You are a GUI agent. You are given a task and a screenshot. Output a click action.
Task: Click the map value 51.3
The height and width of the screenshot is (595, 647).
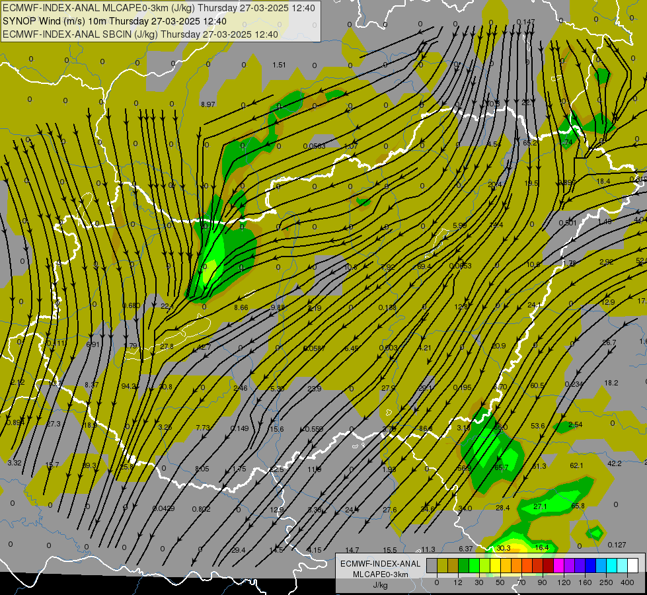click(539, 466)
